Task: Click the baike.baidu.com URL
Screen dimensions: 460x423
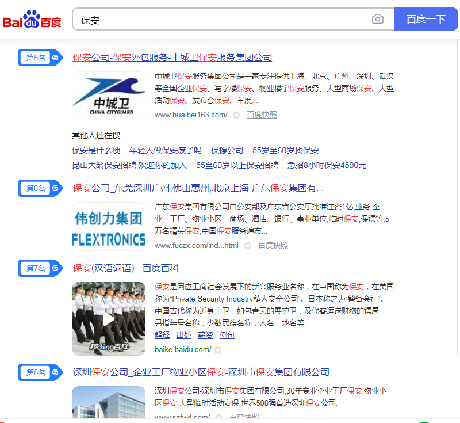Action: click(183, 349)
